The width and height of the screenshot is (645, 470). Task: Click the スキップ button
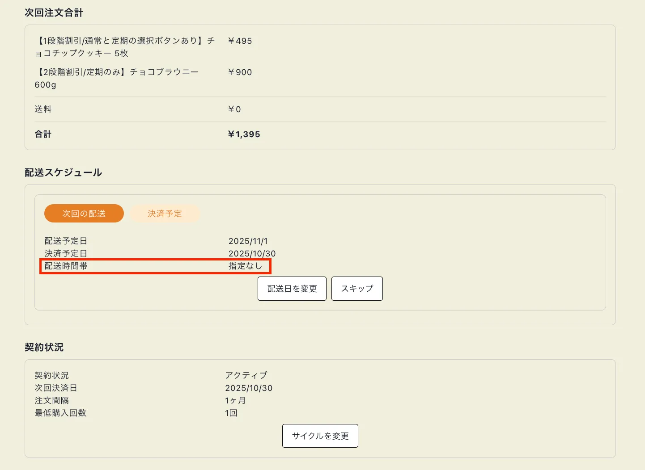(x=357, y=289)
